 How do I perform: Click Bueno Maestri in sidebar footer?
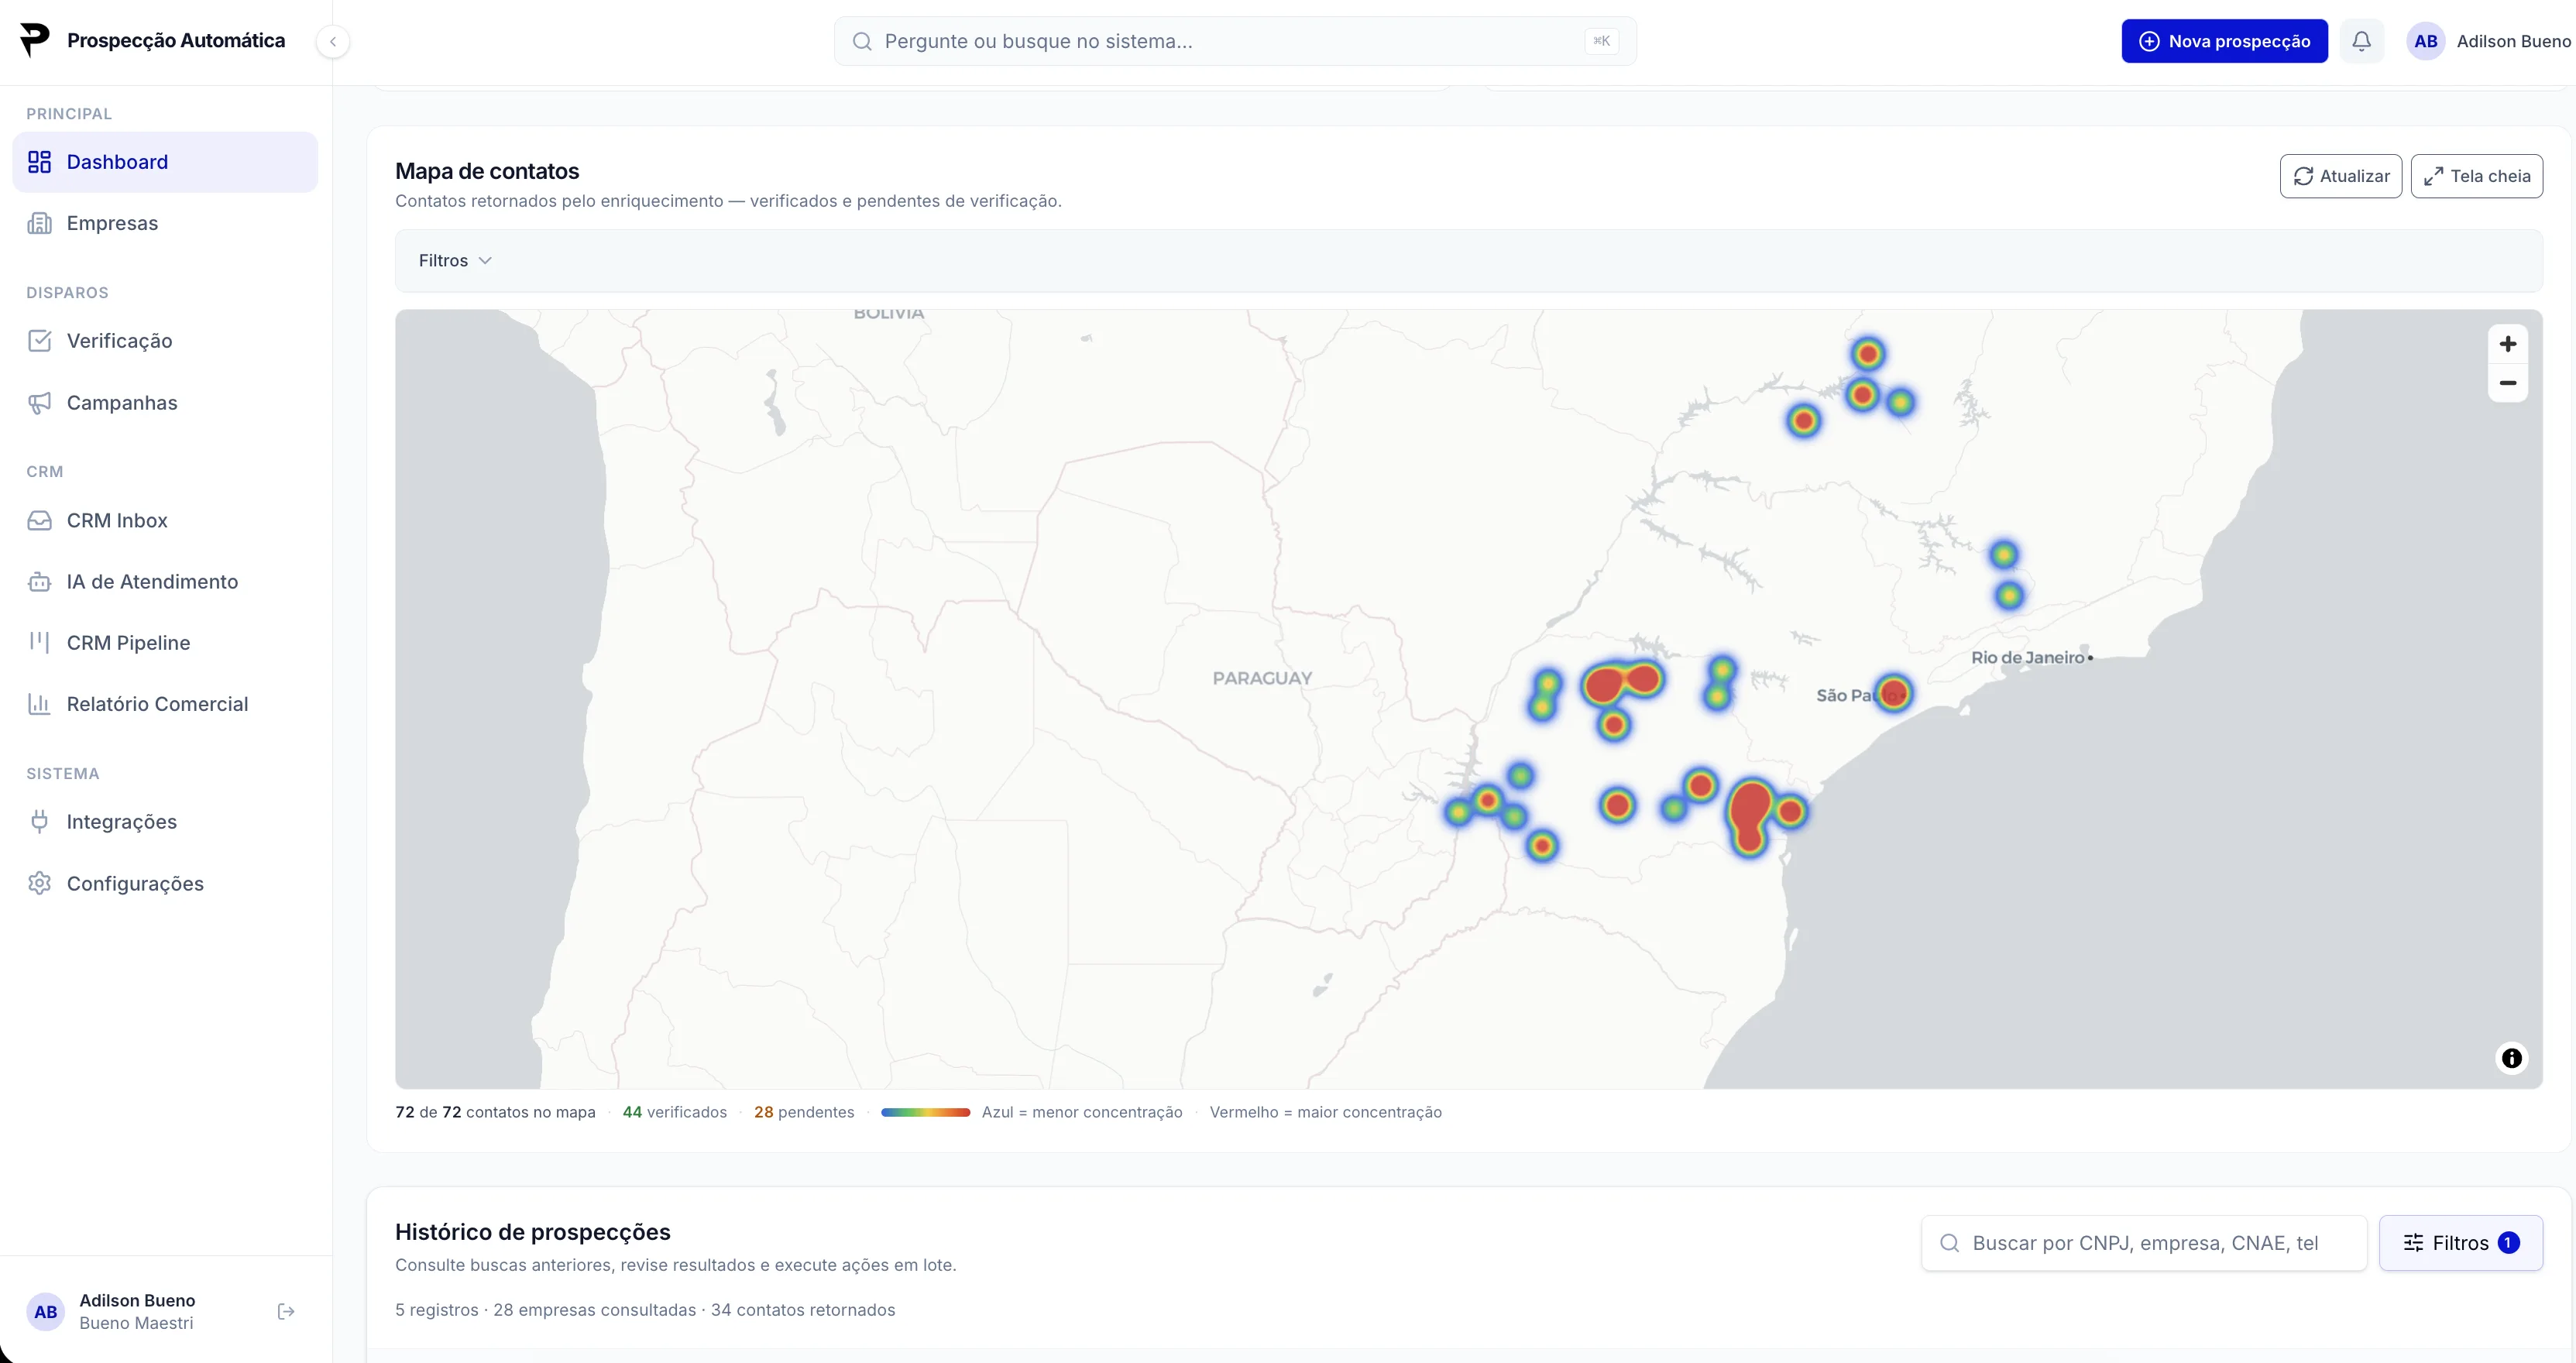point(136,1323)
